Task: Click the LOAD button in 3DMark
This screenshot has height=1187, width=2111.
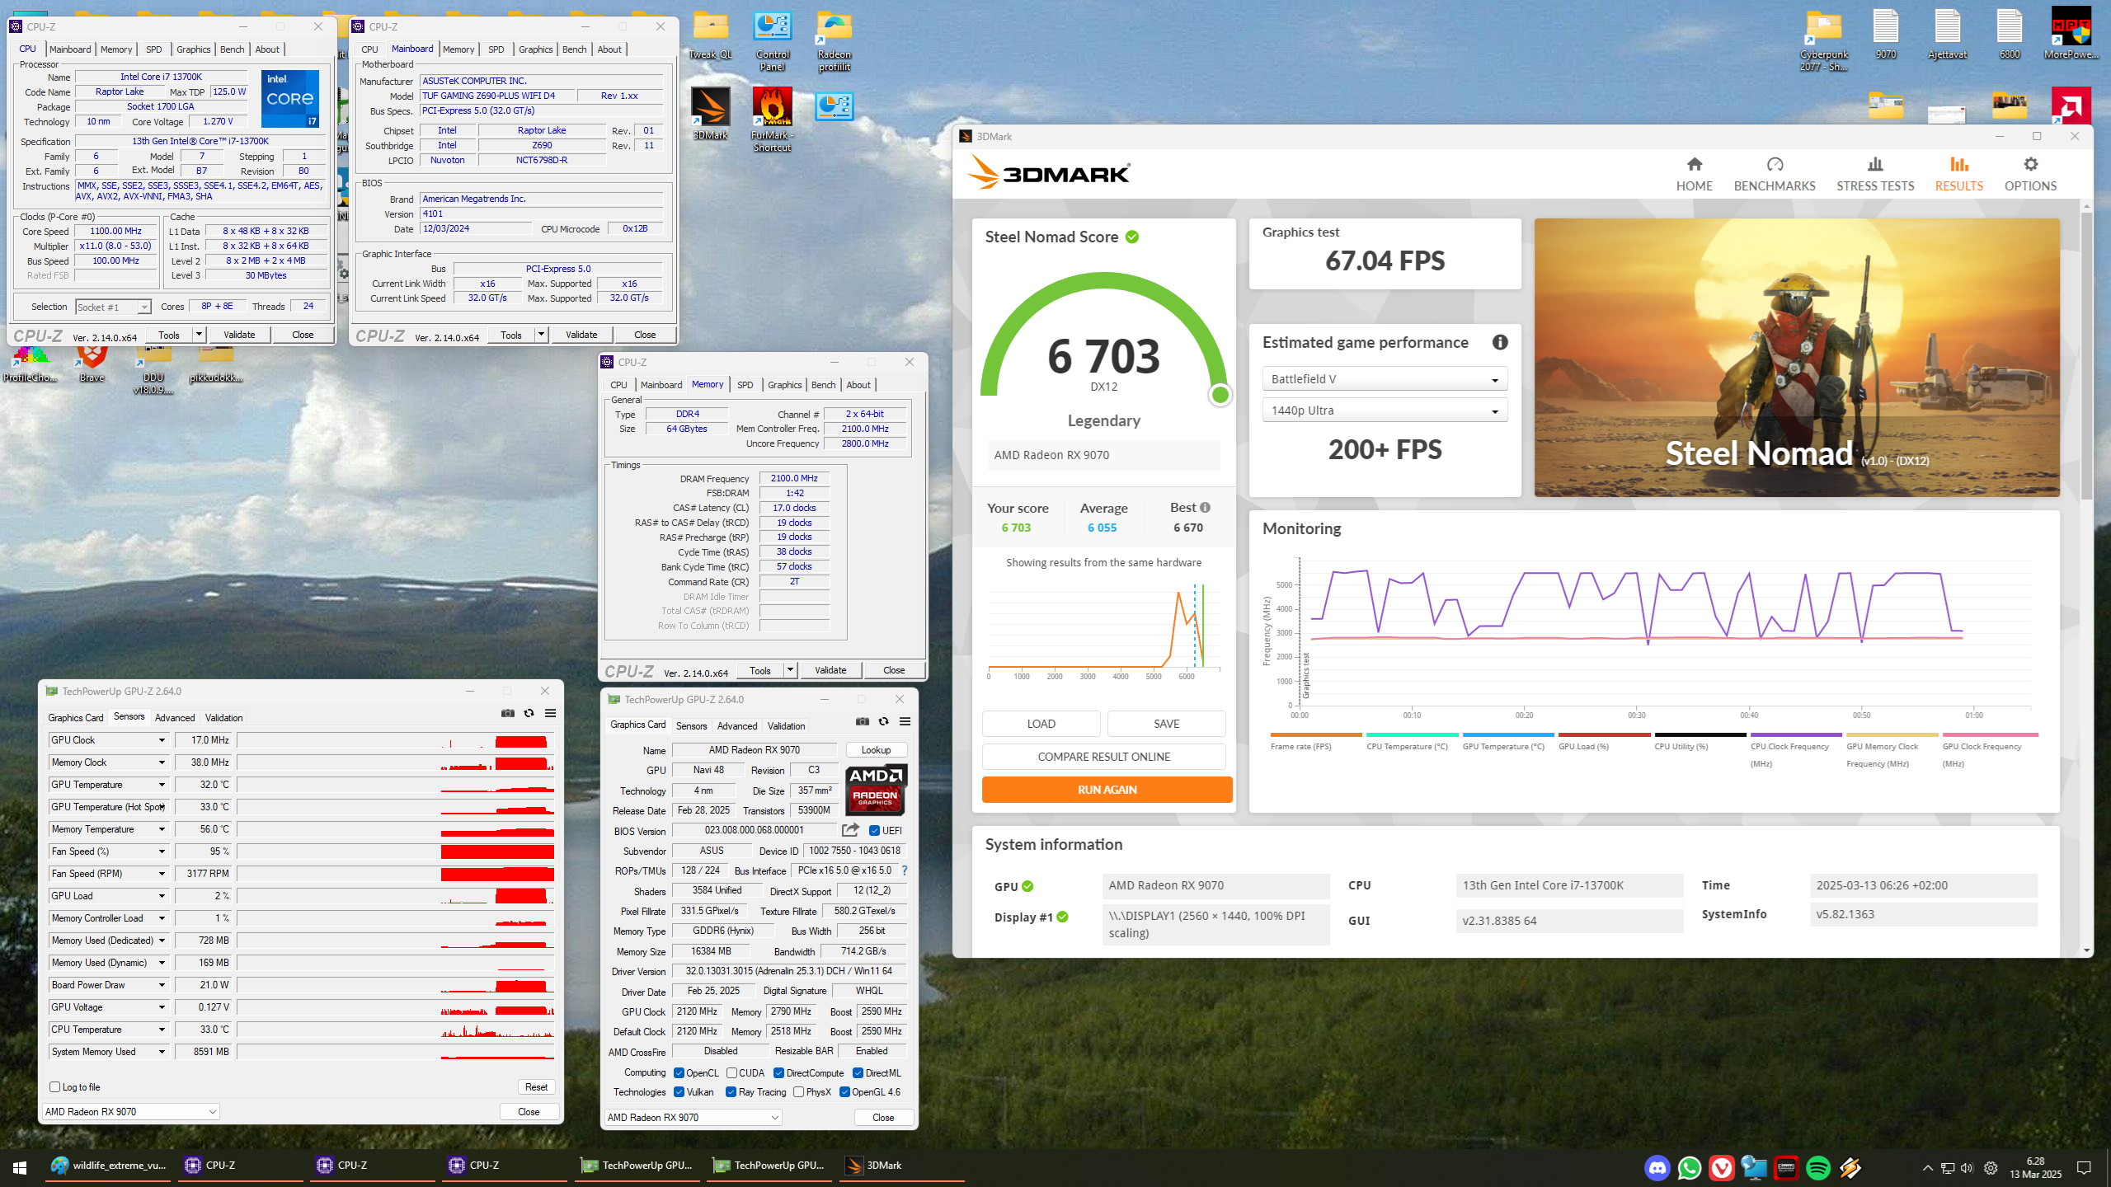Action: click(1041, 724)
